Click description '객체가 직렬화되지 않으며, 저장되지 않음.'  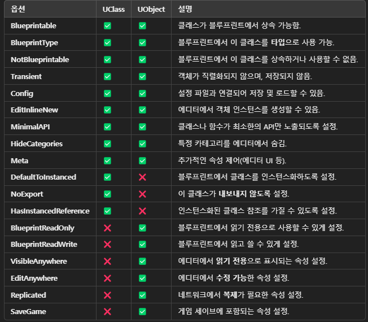pos(245,76)
